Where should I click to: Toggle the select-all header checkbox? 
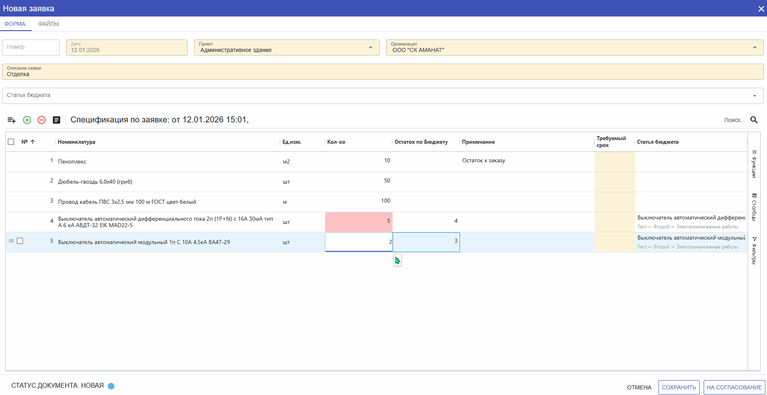click(11, 142)
